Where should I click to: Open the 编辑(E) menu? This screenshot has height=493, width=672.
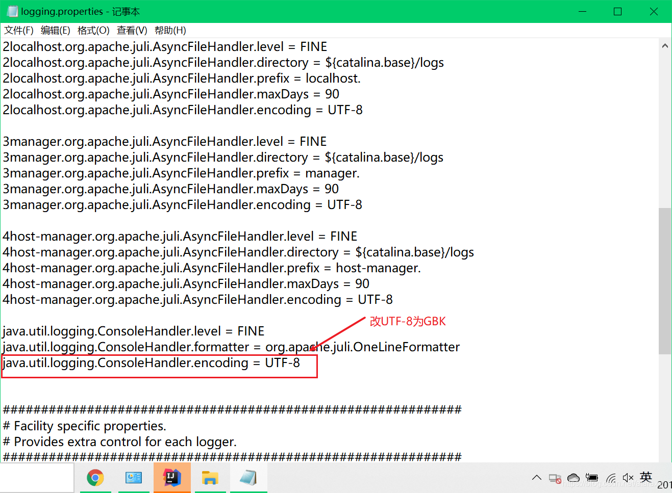tap(56, 31)
